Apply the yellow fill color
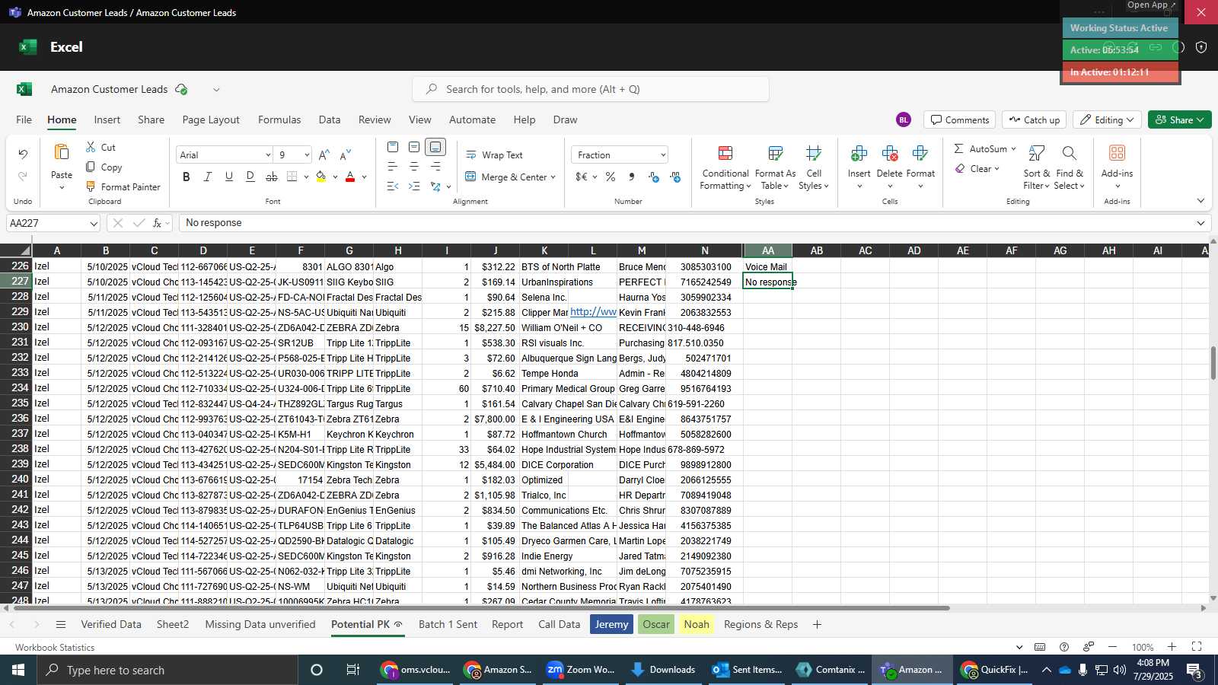Viewport: 1218px width, 685px height. [321, 177]
